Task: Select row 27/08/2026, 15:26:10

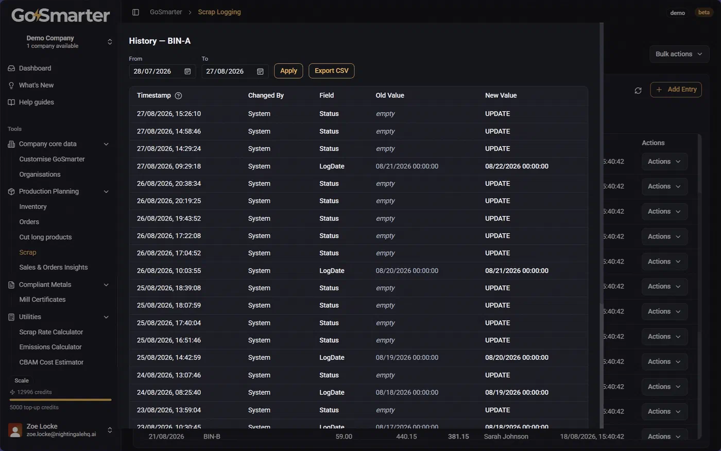Action: 358,114
